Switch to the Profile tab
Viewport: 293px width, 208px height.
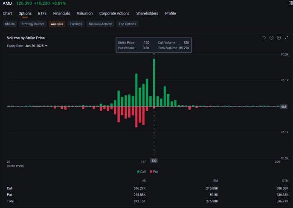pyautogui.click(x=171, y=14)
